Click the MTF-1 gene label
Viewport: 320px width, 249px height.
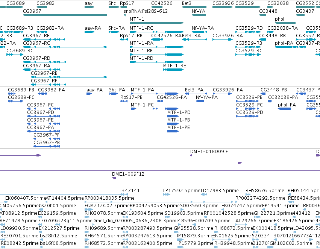pos(137,19)
